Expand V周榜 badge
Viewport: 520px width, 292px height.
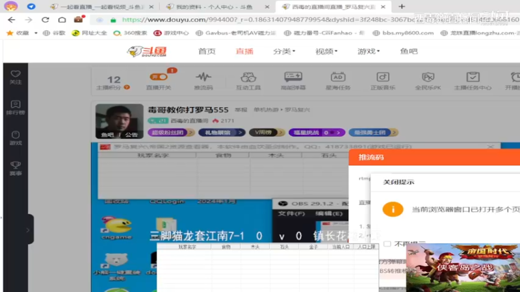267,132
